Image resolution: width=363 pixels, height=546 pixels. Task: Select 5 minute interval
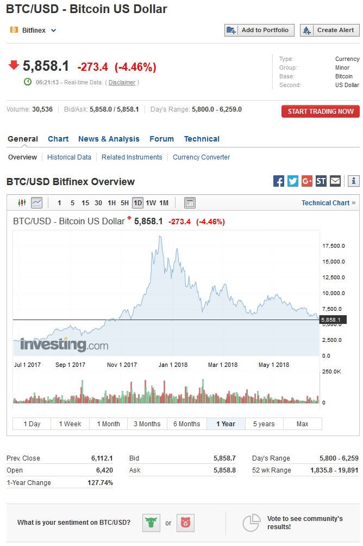(72, 203)
